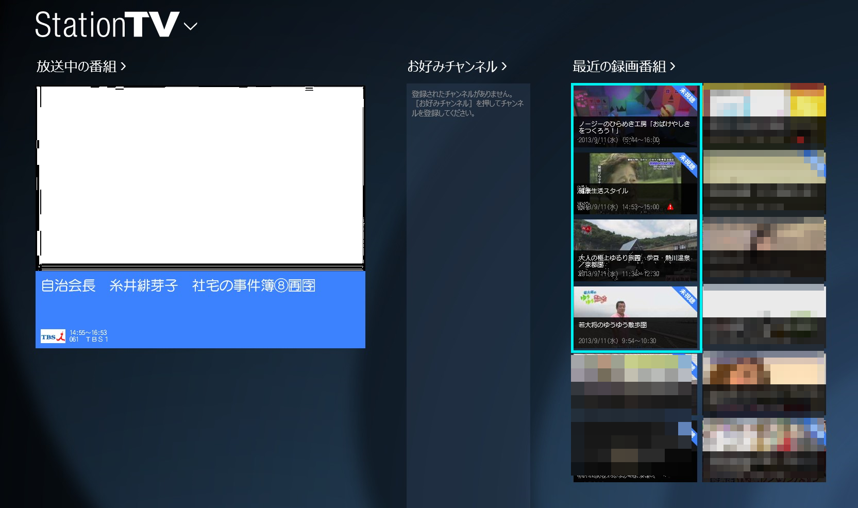Click the recording time 9:54~10:30

click(639, 341)
